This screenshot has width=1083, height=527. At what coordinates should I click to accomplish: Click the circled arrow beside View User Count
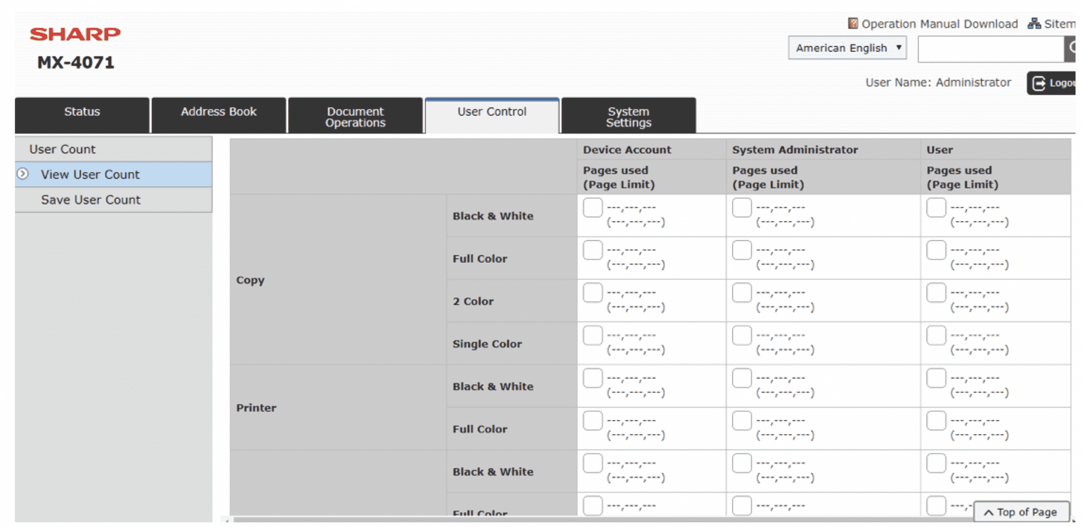[x=23, y=174]
